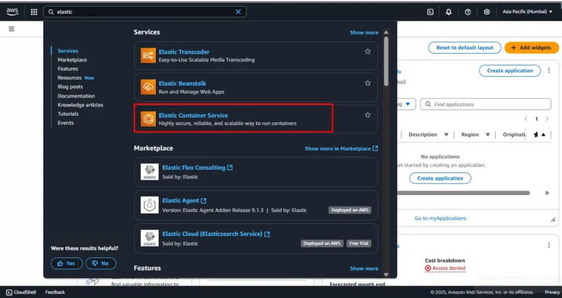Screen dimensions: 562x298
Task: Go to previous applications page arrow
Action: click(526, 119)
